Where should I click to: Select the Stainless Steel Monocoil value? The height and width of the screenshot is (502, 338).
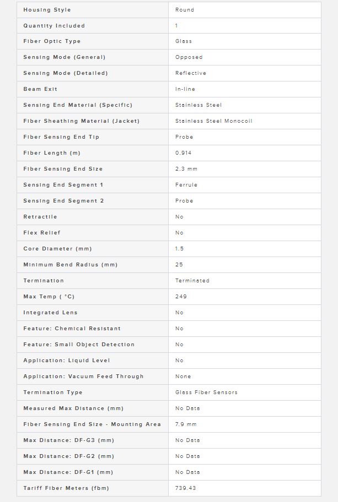pos(213,121)
